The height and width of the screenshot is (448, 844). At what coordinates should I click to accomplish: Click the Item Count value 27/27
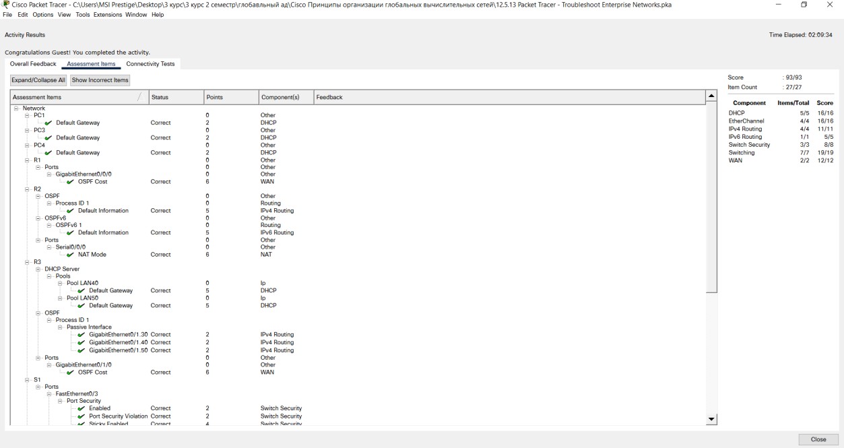[793, 87]
